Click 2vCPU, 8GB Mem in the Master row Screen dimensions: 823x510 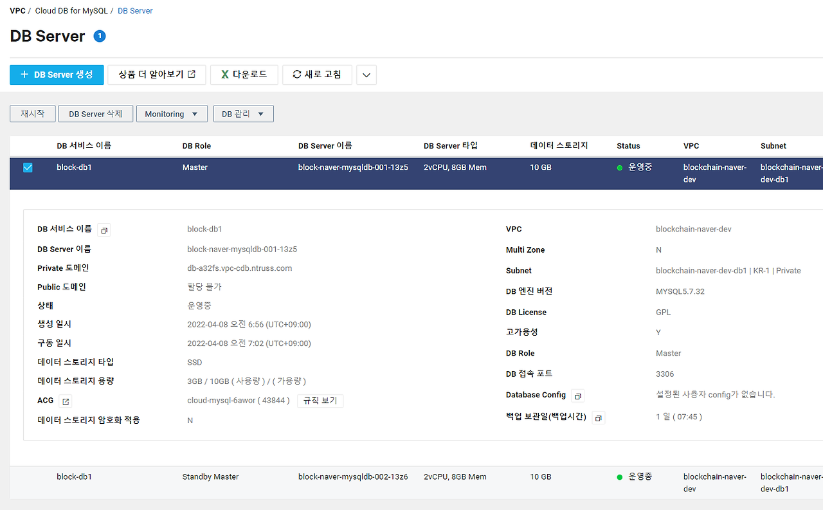tap(455, 167)
